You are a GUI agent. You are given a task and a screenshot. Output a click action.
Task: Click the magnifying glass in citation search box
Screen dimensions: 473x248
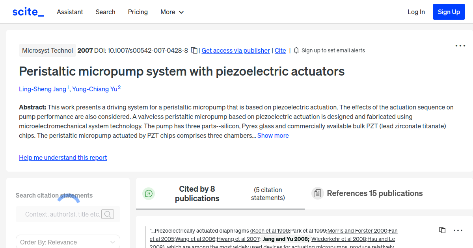pyautogui.click(x=108, y=214)
